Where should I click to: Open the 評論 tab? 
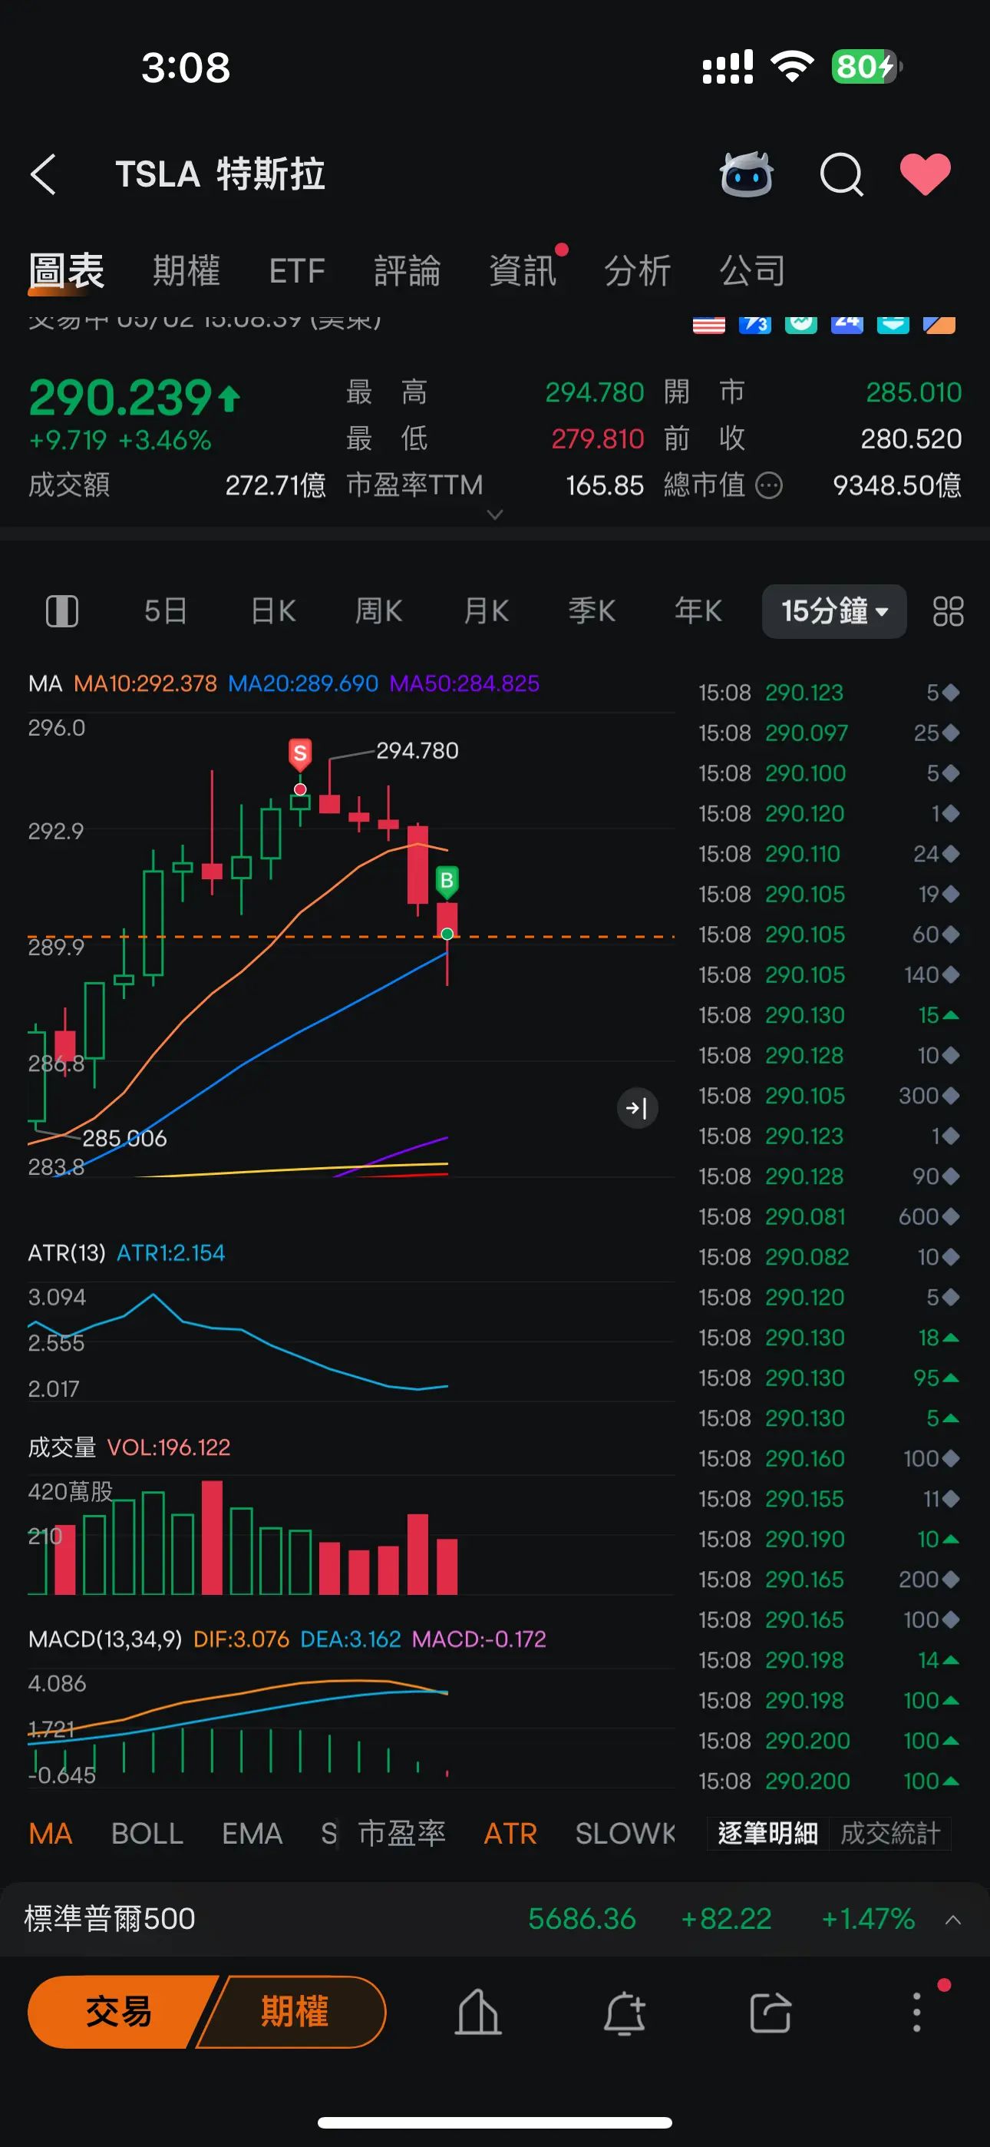[408, 271]
